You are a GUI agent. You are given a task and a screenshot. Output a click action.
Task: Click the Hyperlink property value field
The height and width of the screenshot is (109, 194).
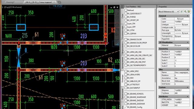pyautogui.click(x=182, y=39)
